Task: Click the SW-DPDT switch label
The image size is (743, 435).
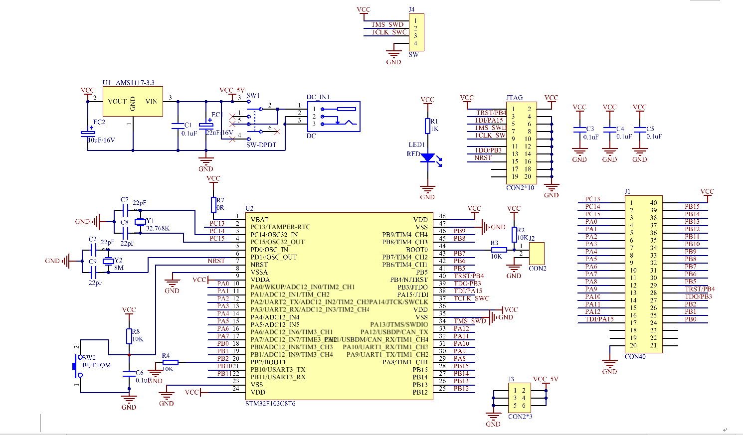Action: [261, 145]
